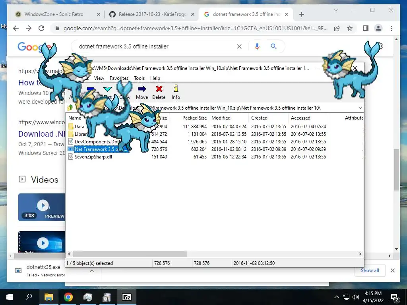This screenshot has width=407, height=305.
Task: Click the Chrome address bar URL
Action: [x=195, y=28]
